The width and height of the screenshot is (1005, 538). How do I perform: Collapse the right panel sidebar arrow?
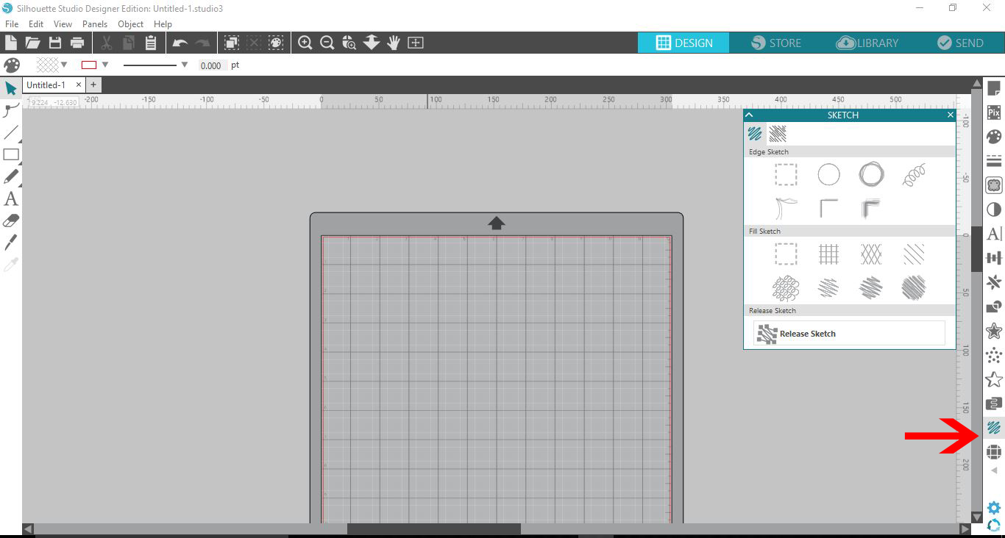pyautogui.click(x=994, y=470)
